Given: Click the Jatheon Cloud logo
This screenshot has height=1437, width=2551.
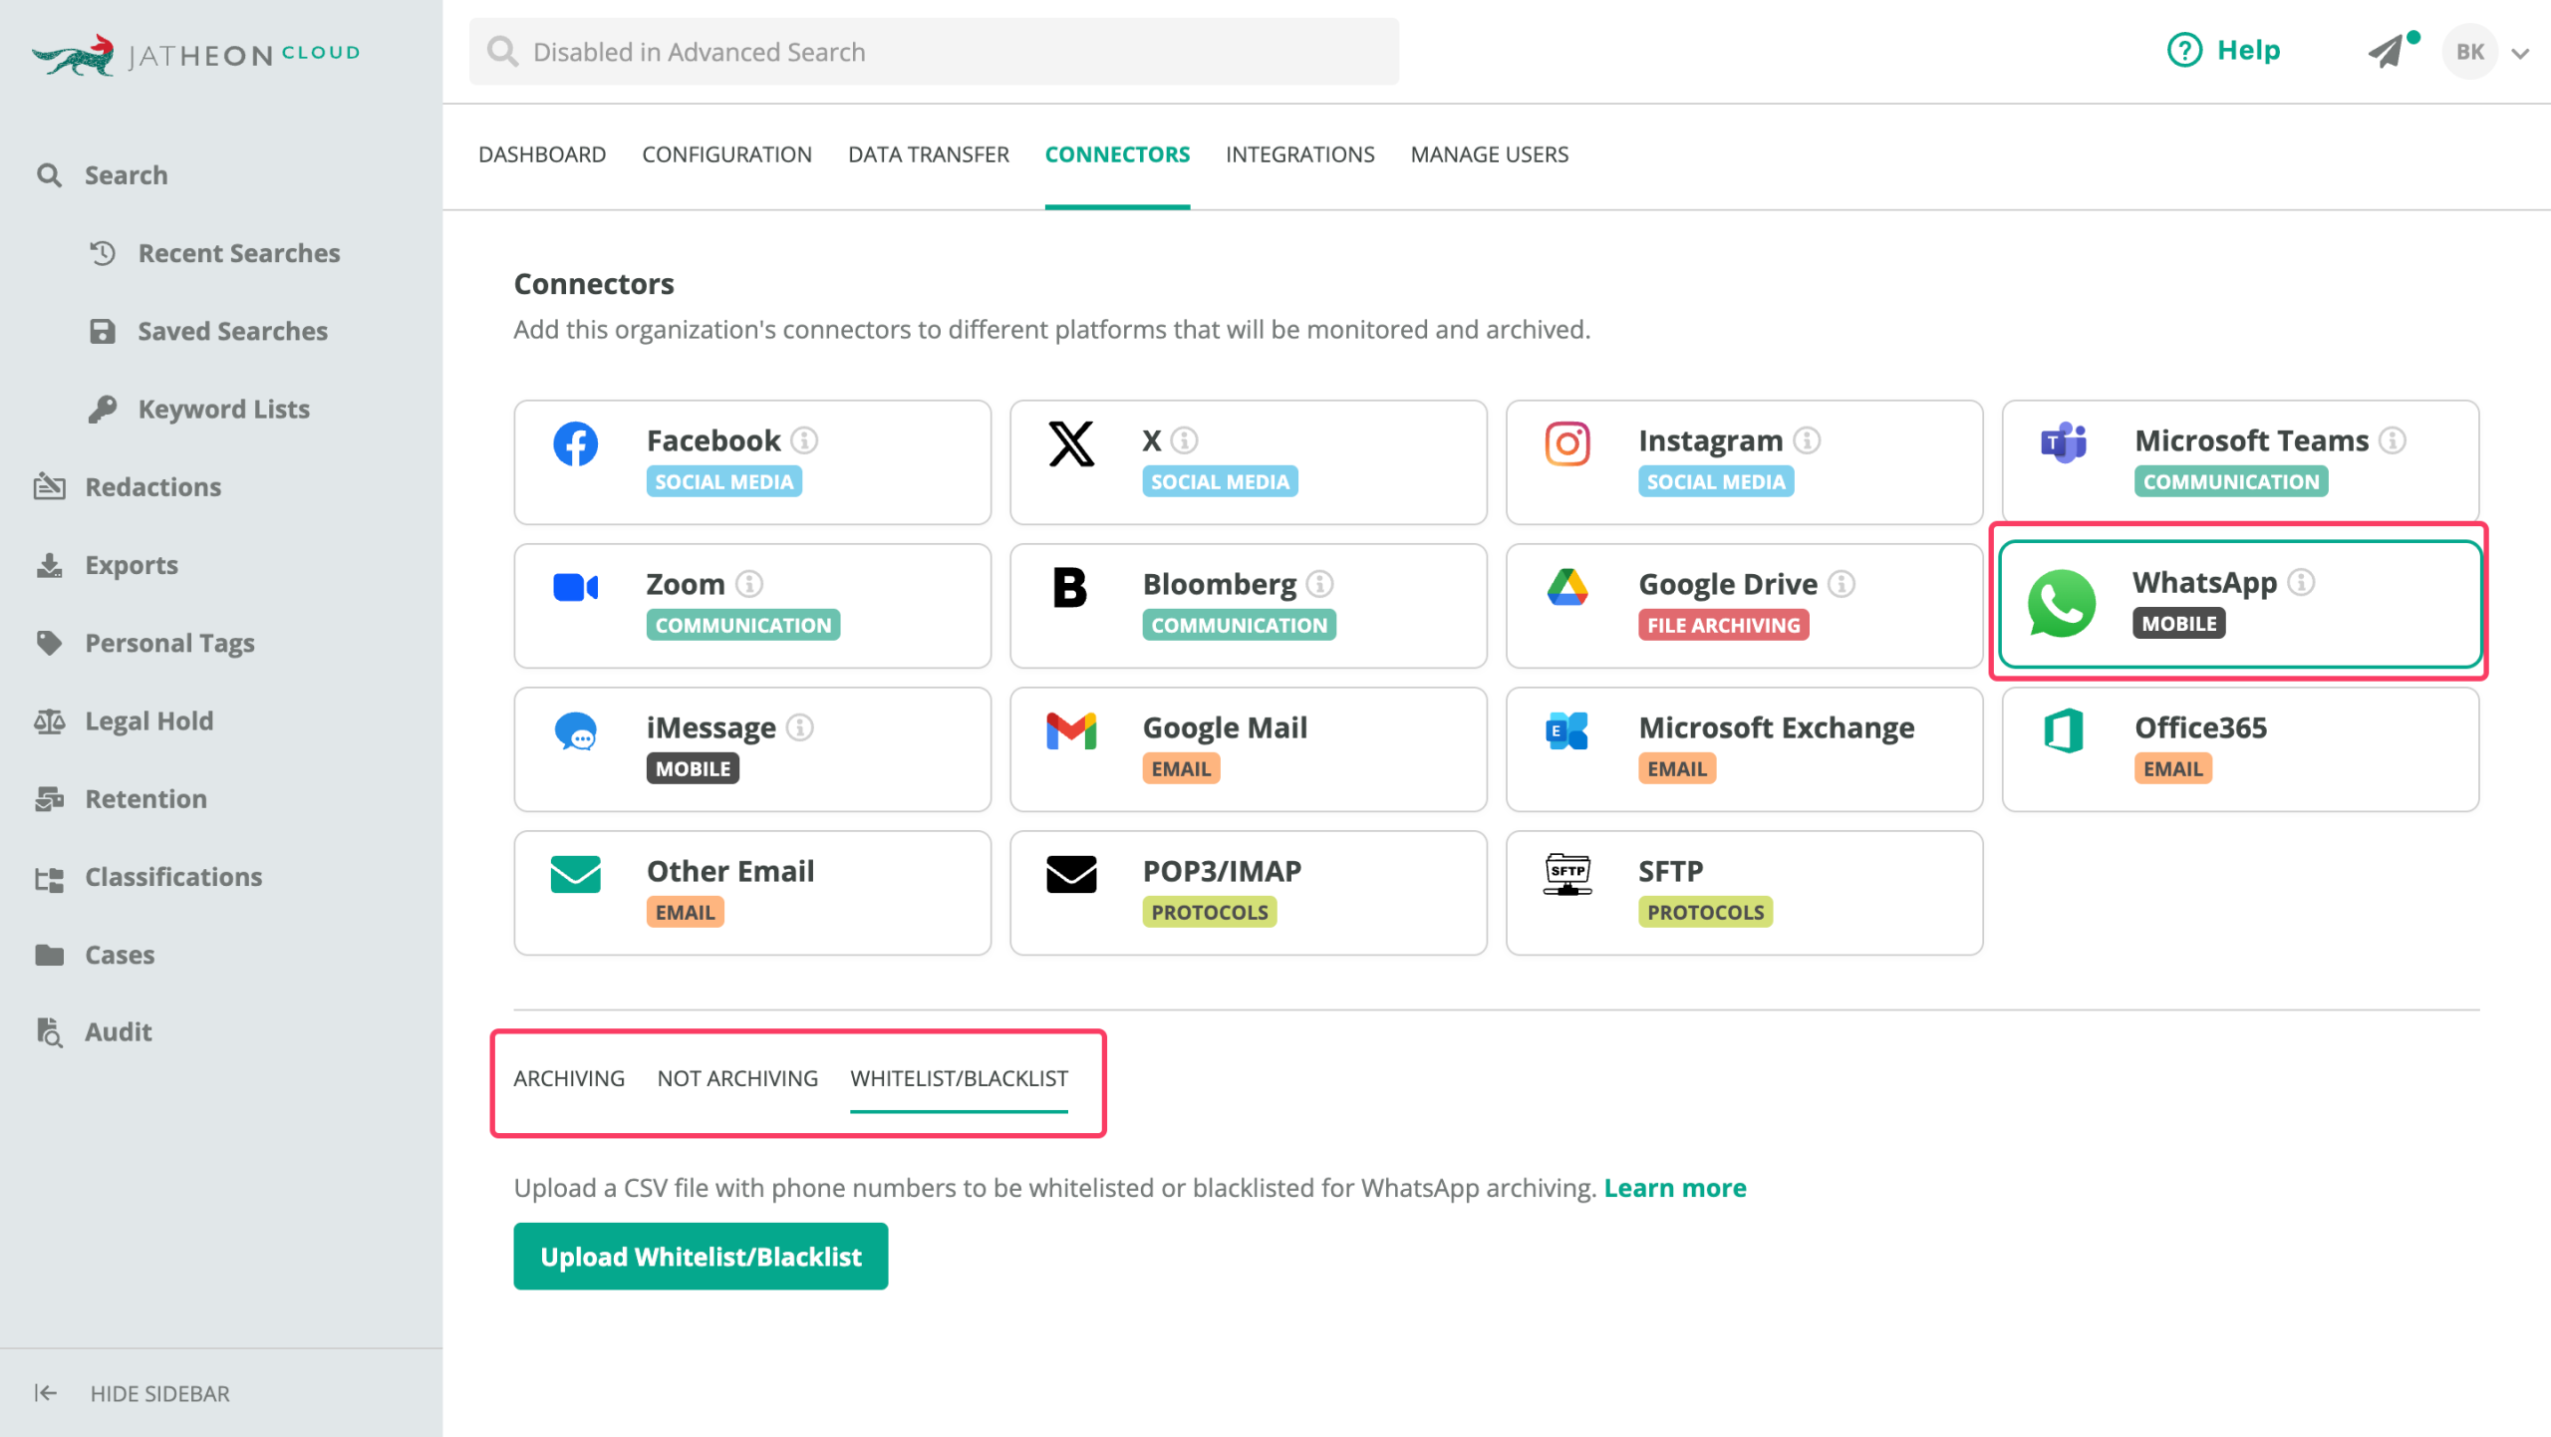Looking at the screenshot, I should coord(196,54).
